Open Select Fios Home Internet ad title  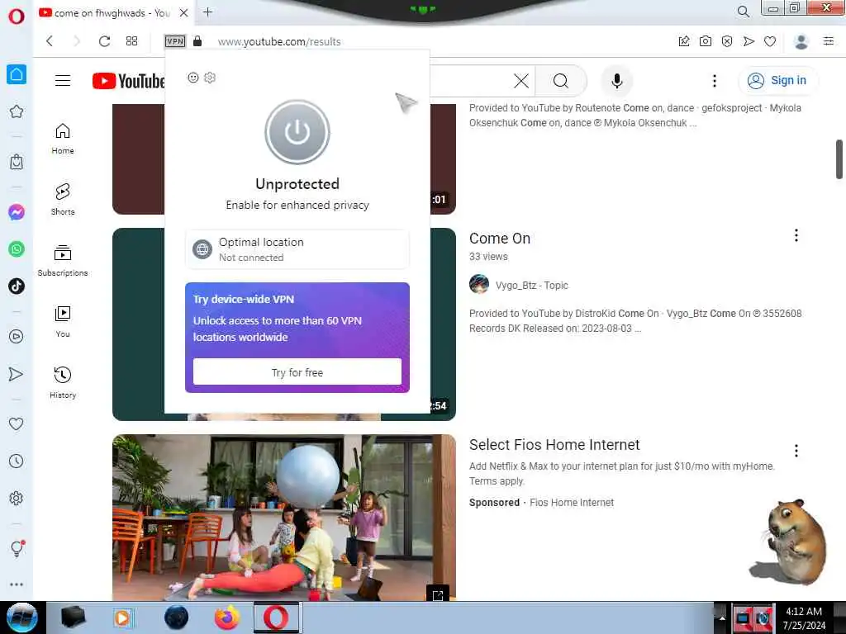[554, 445]
